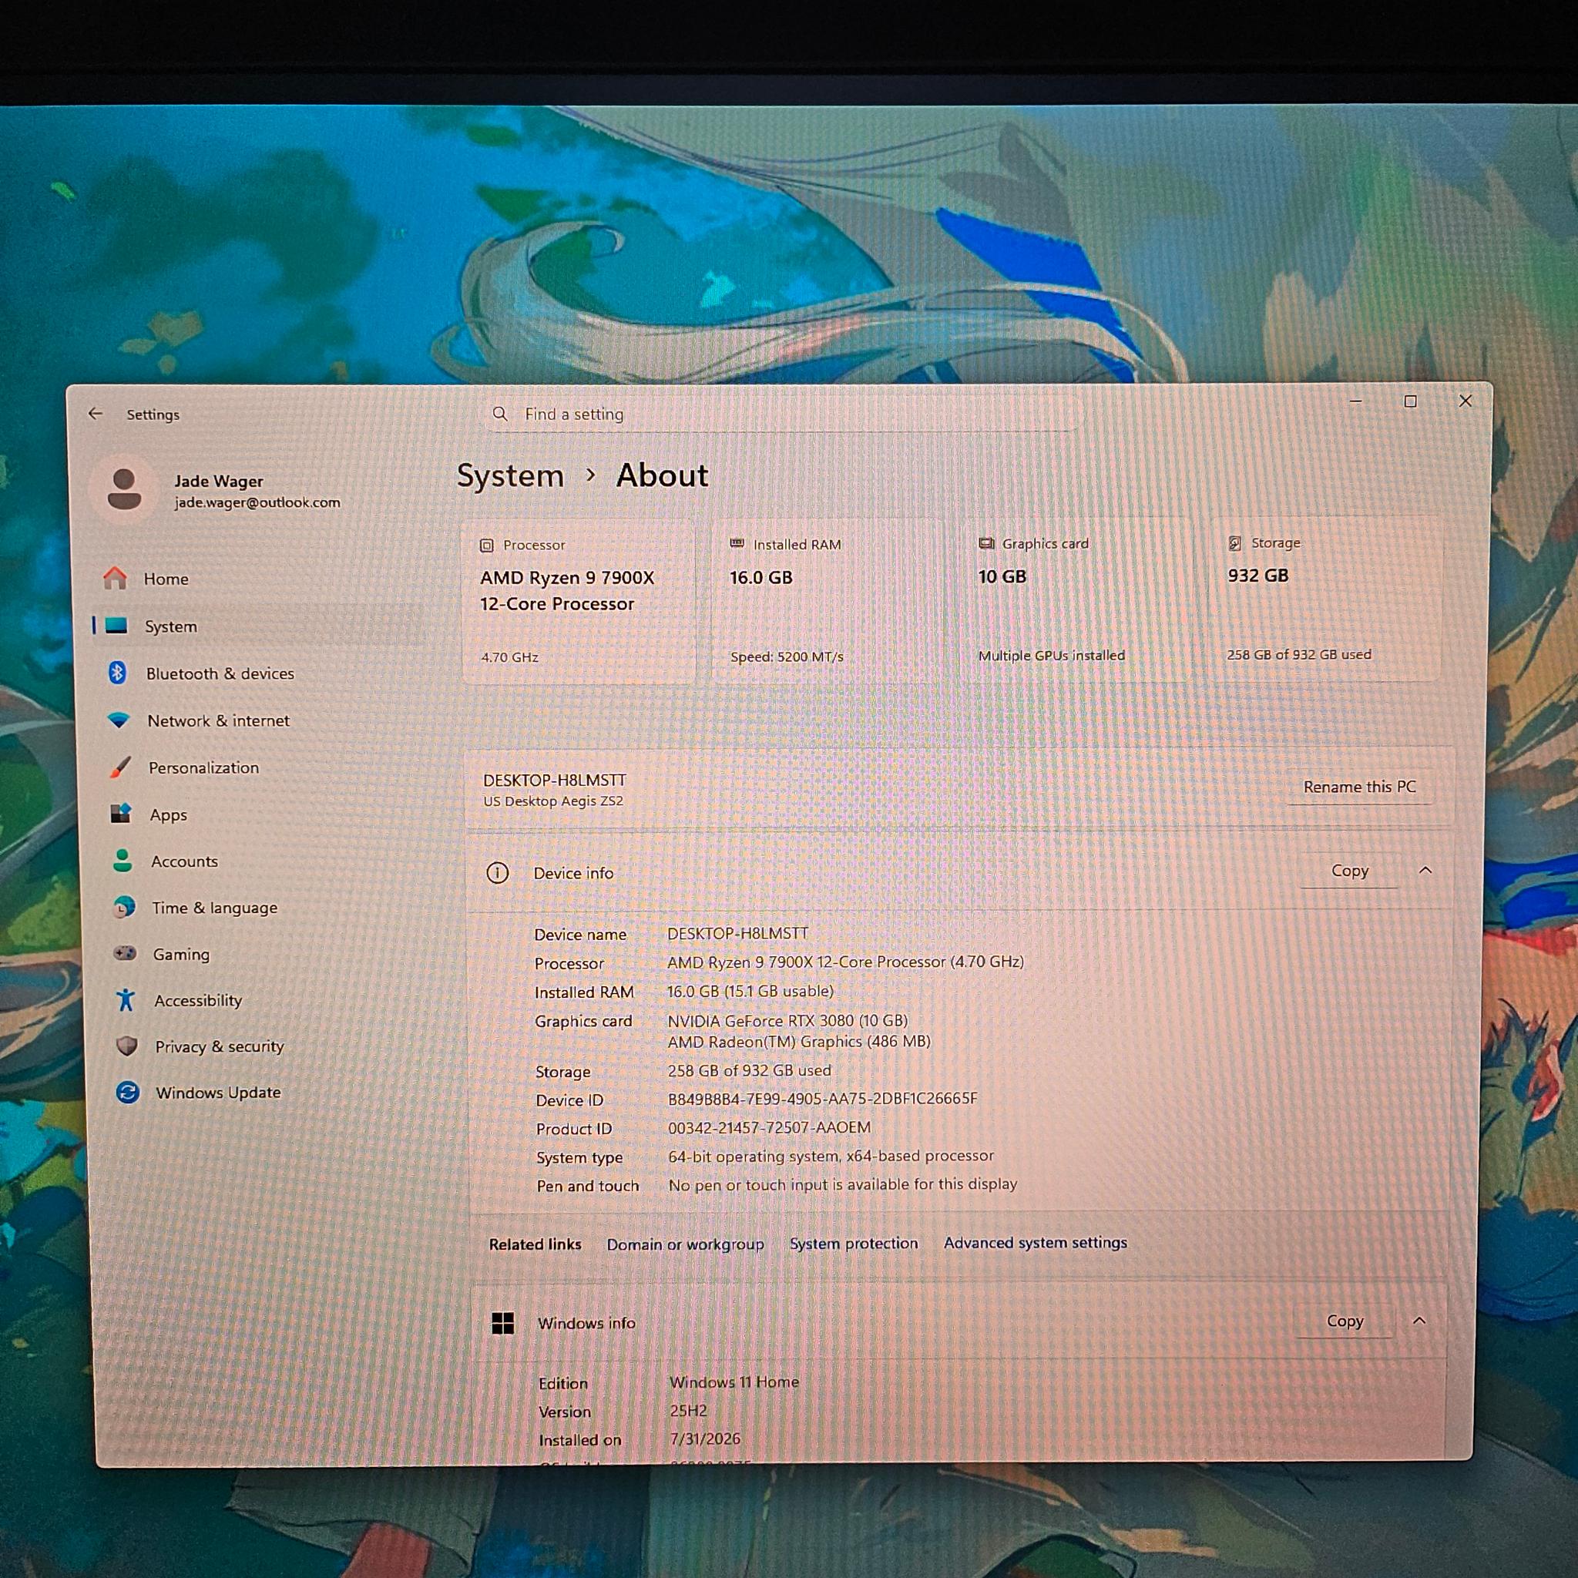Click the Windows 11 Home edition text
Viewport: 1578px width, 1578px height.
pos(734,1382)
